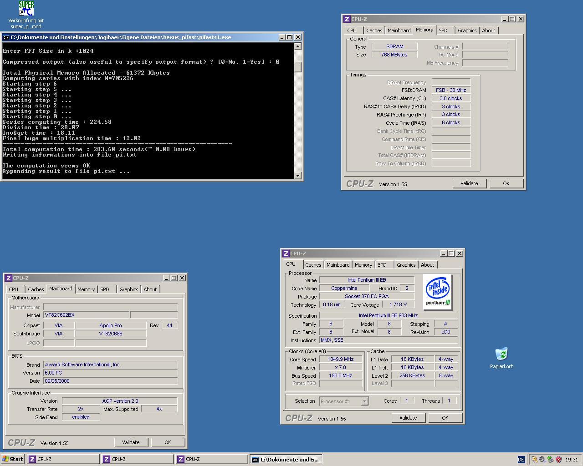Click the green tray icon third from left

550,460
